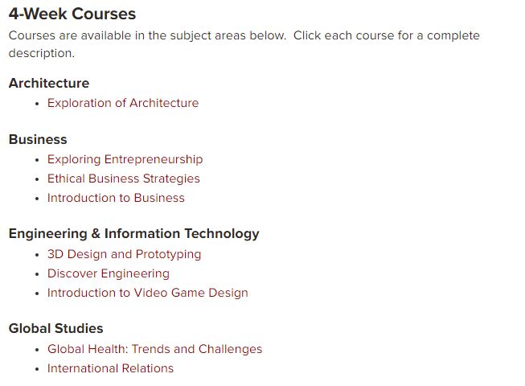Click the bullet beside Introduction to Business
Viewport: 525px width, 386px height.
click(x=37, y=199)
